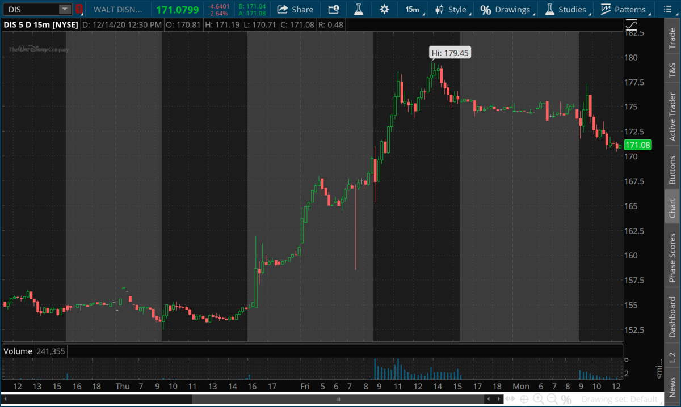Switch to the Active Trader sidebar tab

click(672, 117)
